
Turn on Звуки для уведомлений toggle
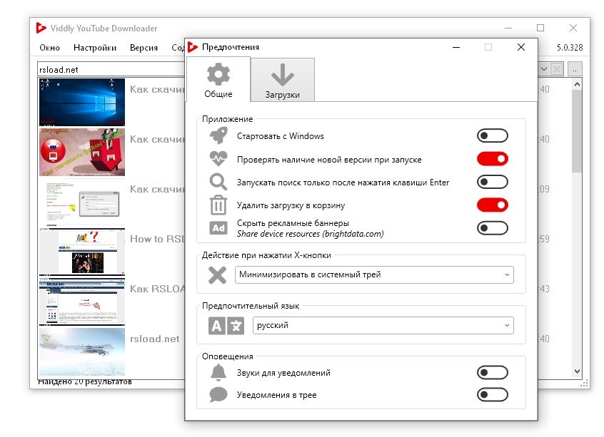click(493, 372)
